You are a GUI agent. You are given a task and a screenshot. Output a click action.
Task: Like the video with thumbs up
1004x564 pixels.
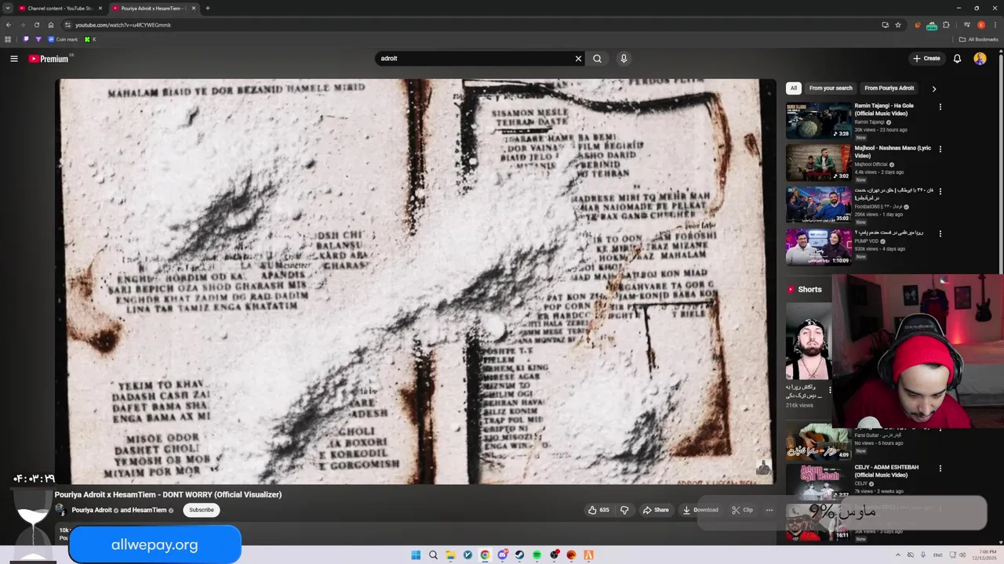point(598,510)
